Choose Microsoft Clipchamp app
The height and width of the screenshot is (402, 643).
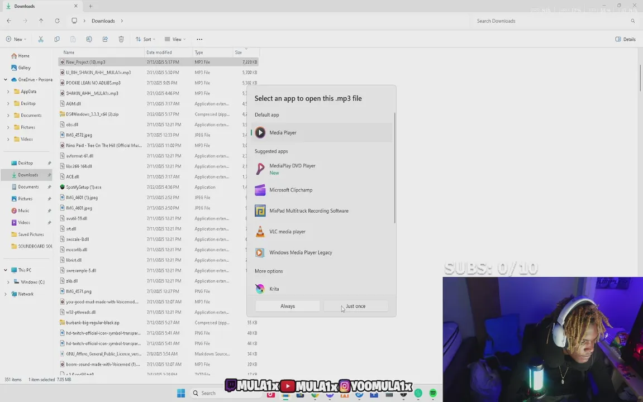pos(321,190)
